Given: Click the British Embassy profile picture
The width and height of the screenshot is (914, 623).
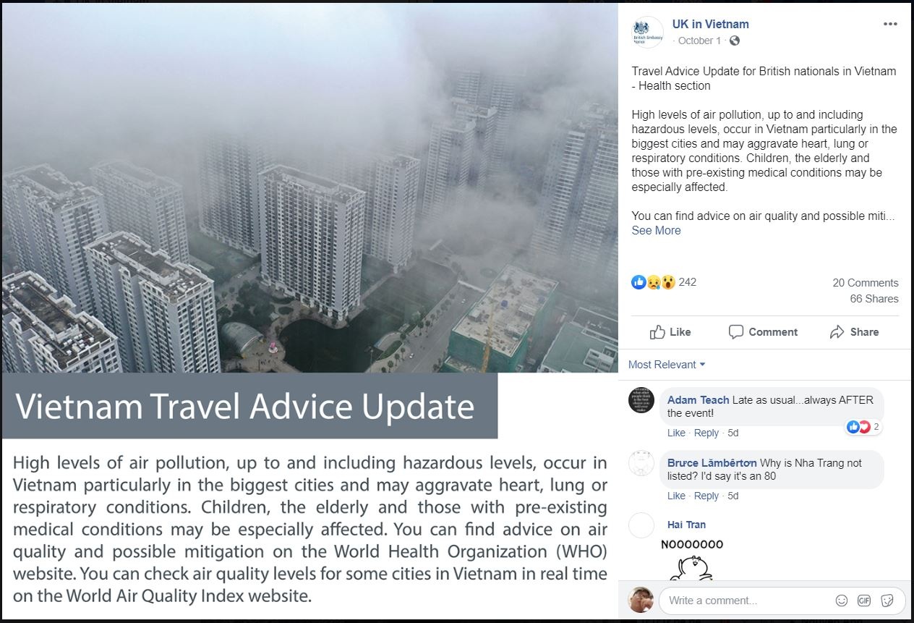Looking at the screenshot, I should [x=647, y=33].
